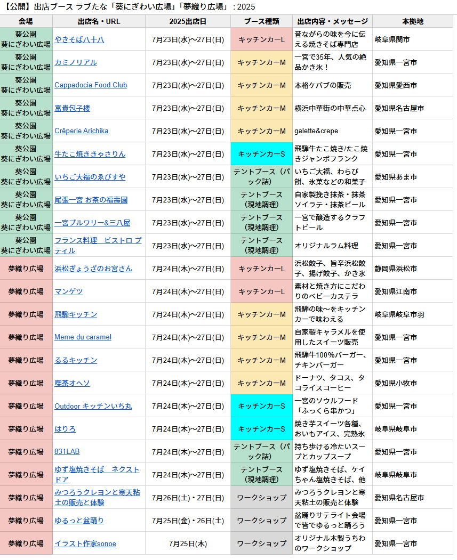Open the フランス料理 ビストロ プティル link

[x=98, y=245]
